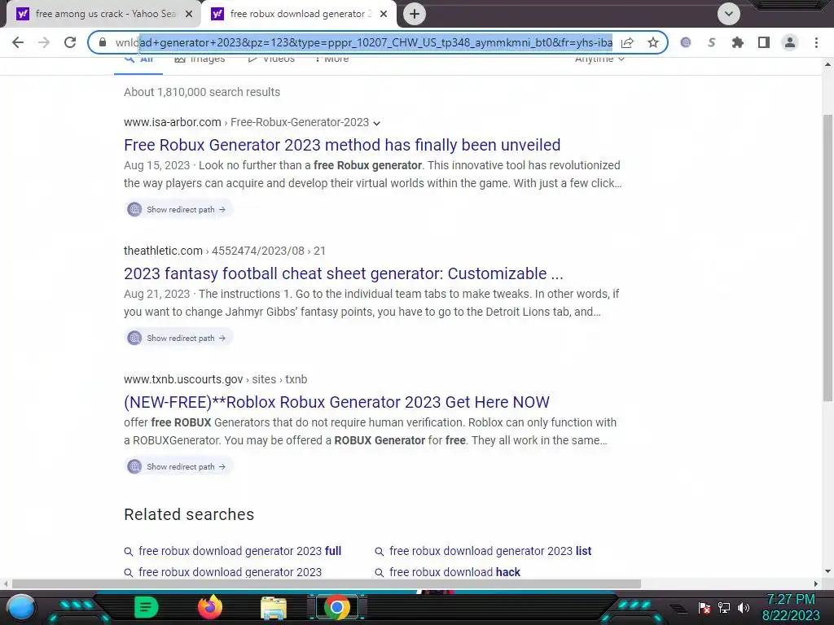Launch Firefox from the taskbar
The image size is (834, 625).
coord(210,607)
